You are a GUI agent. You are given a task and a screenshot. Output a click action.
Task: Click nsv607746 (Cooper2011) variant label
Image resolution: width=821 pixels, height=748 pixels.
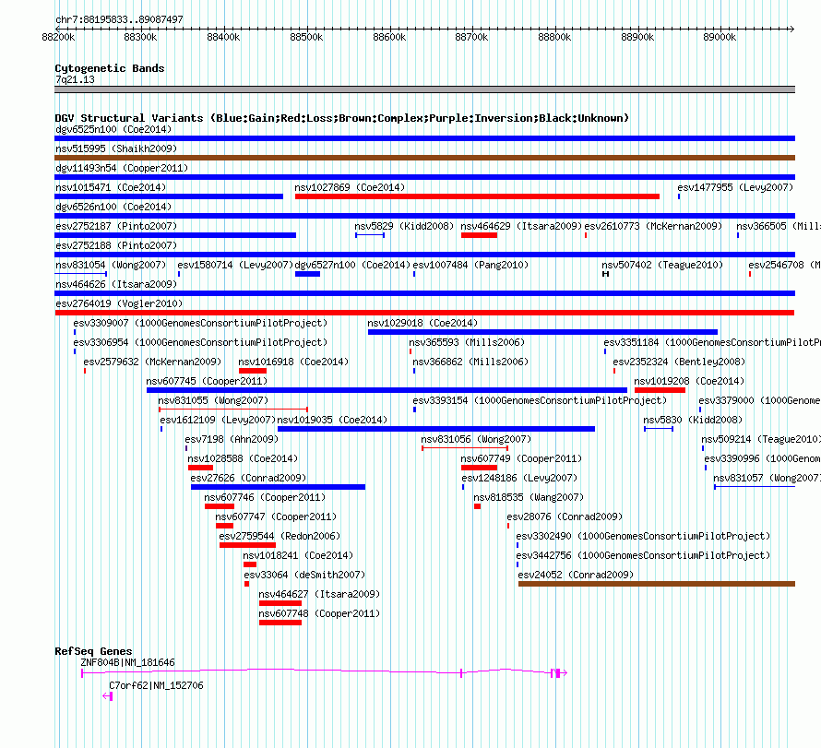265,497
